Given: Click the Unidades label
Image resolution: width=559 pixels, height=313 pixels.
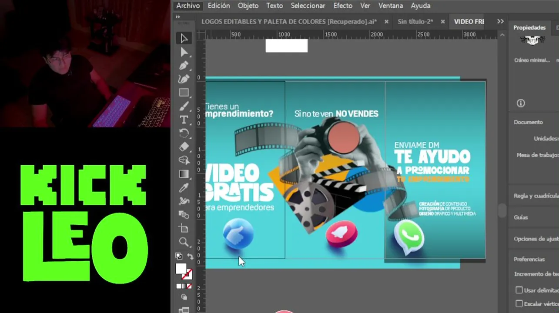Looking at the screenshot, I should click(x=546, y=139).
